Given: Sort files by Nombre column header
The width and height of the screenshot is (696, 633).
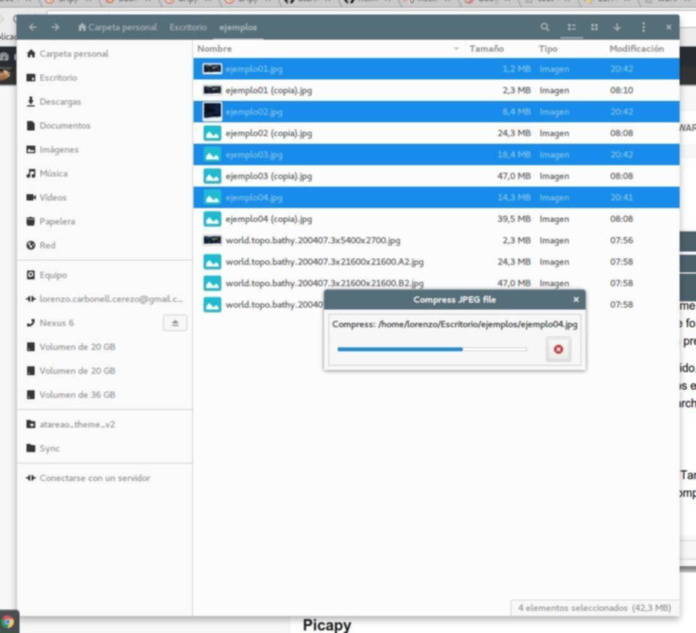Looking at the screenshot, I should point(214,49).
